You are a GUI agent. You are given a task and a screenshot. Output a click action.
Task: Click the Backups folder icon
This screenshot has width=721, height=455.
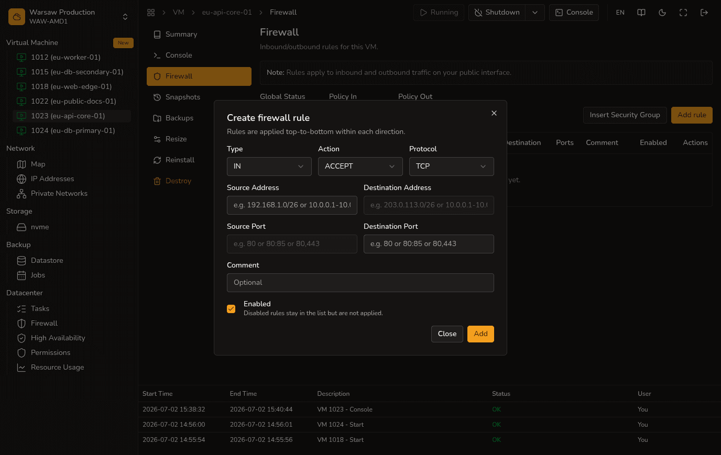pyautogui.click(x=157, y=118)
